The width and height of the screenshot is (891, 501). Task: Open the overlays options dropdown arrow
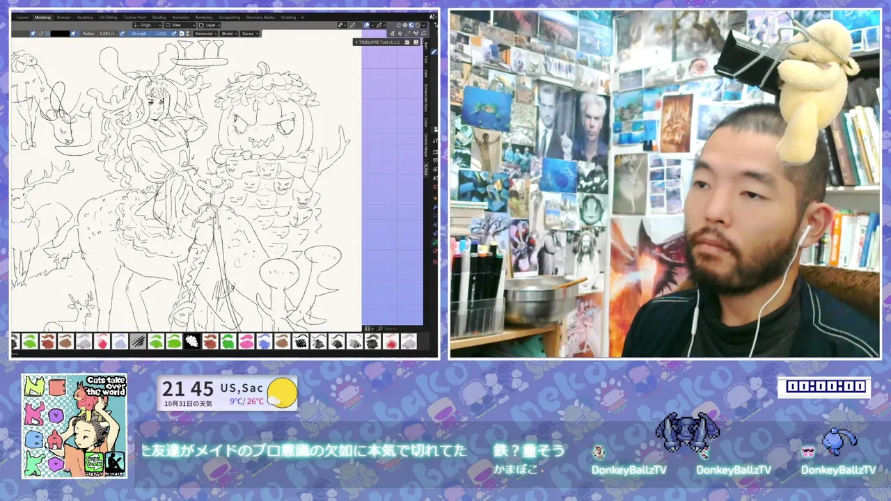(372, 25)
